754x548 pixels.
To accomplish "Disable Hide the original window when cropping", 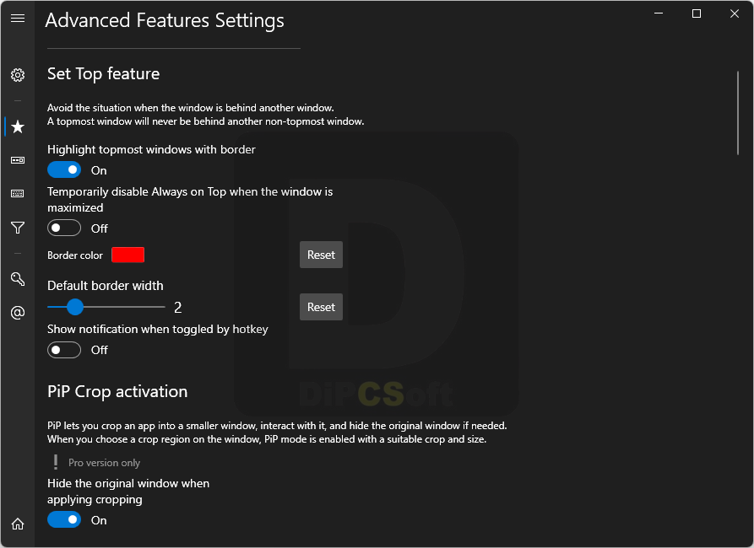I will coord(64,519).
